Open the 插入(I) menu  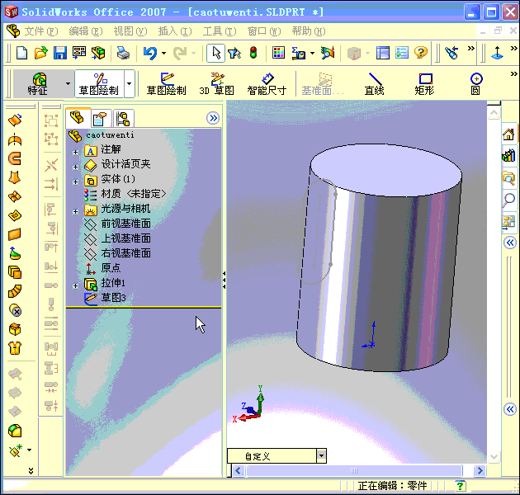point(175,31)
